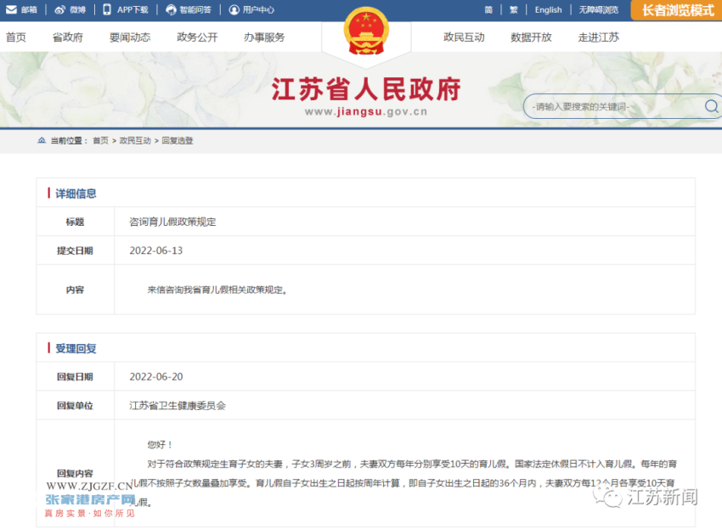Click the search magnifier icon
Viewport: 722px width, 529px height.
pyautogui.click(x=712, y=106)
